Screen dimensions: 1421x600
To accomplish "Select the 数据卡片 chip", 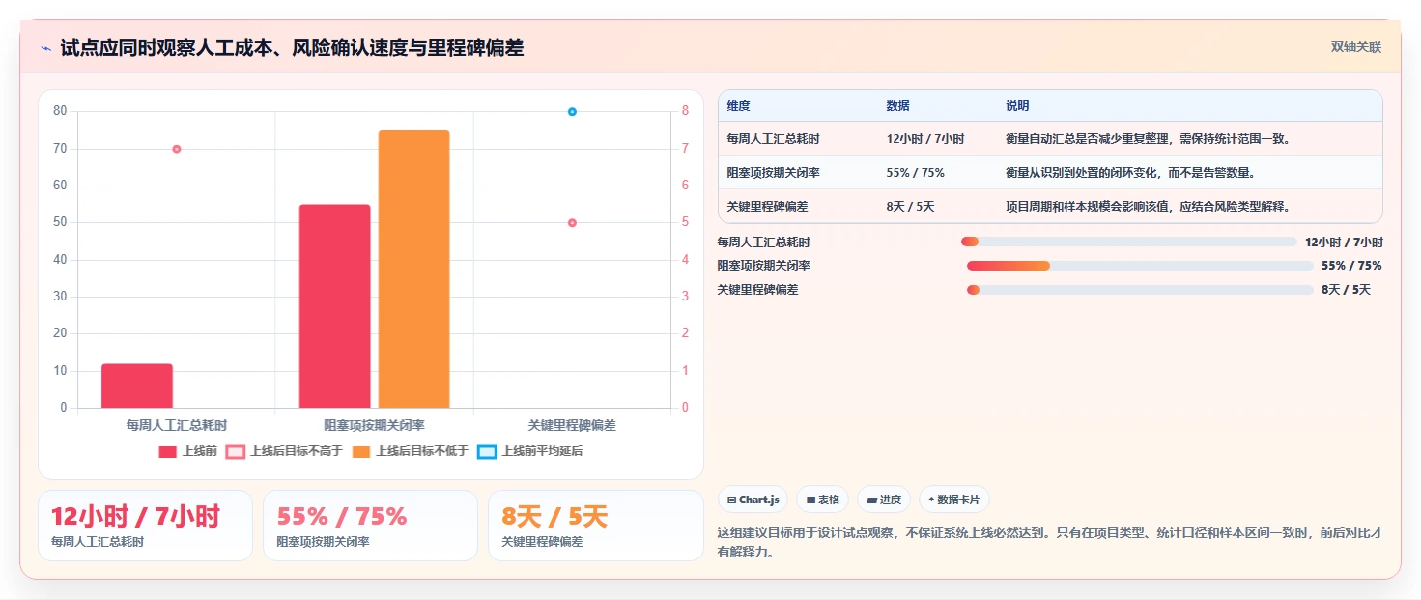I will (x=953, y=500).
